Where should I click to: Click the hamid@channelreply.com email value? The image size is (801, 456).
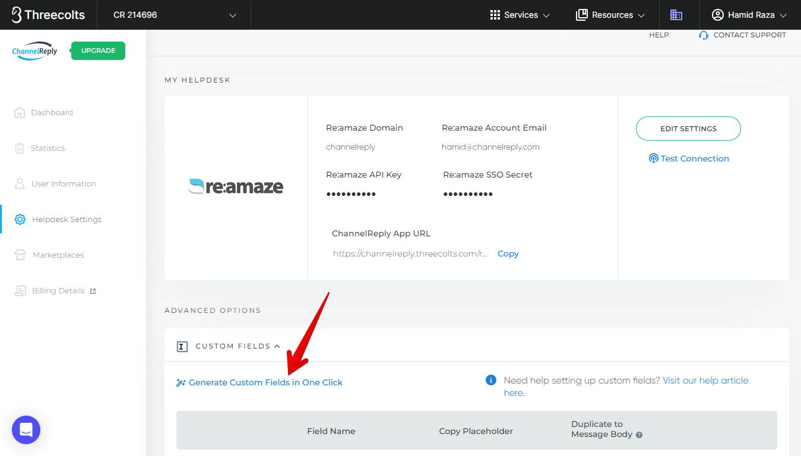(x=490, y=147)
